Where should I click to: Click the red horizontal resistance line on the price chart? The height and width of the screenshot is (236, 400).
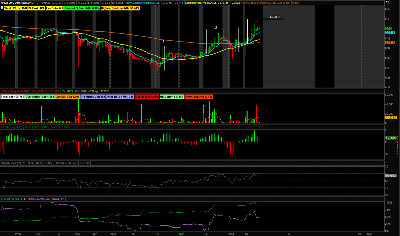pyautogui.click(x=254, y=27)
